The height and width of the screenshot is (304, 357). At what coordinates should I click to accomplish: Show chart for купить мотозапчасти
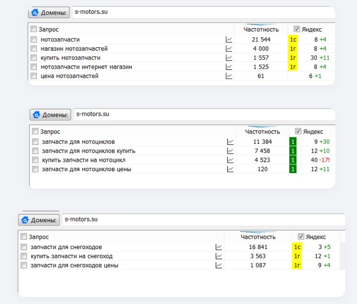click(x=229, y=58)
